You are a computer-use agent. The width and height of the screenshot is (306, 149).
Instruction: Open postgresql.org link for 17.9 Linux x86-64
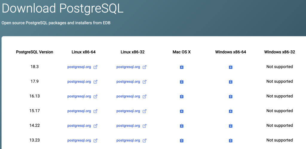point(79,82)
